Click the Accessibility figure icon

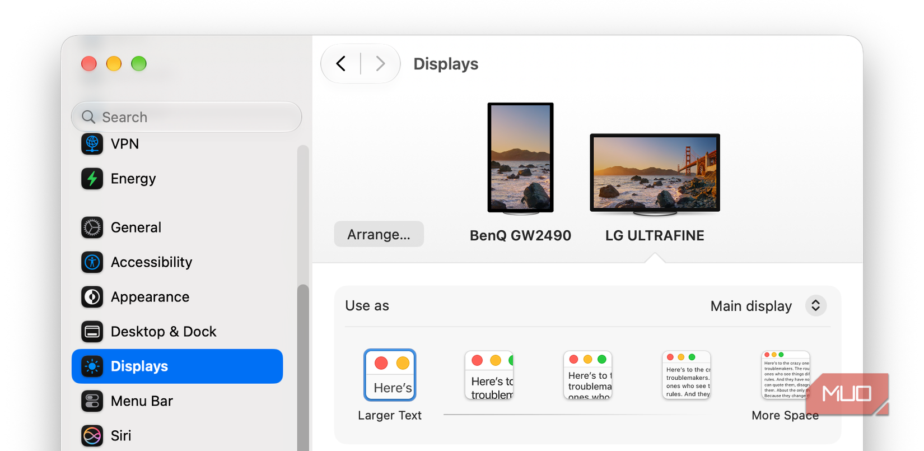click(x=92, y=262)
